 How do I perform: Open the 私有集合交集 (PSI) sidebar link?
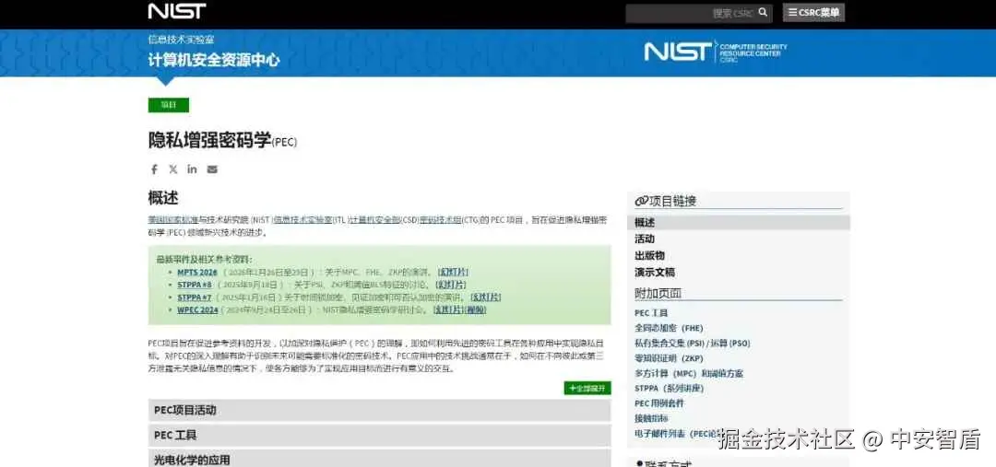(693, 344)
